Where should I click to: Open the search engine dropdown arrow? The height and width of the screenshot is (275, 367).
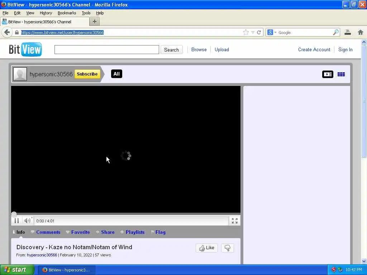tap(276, 32)
